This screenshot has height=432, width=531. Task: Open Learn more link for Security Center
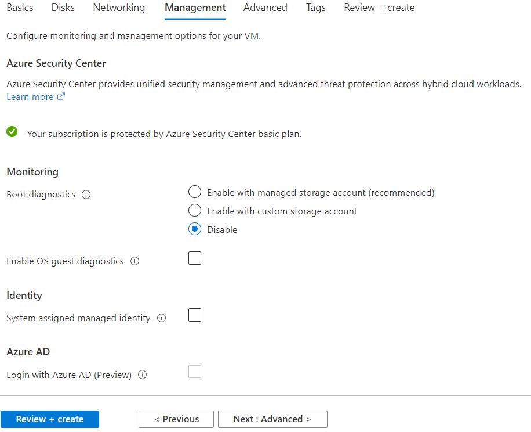[x=30, y=97]
